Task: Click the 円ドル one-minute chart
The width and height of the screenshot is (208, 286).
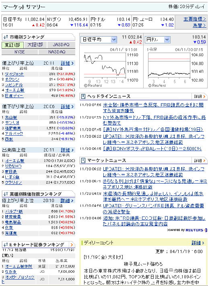Action: point(169,65)
